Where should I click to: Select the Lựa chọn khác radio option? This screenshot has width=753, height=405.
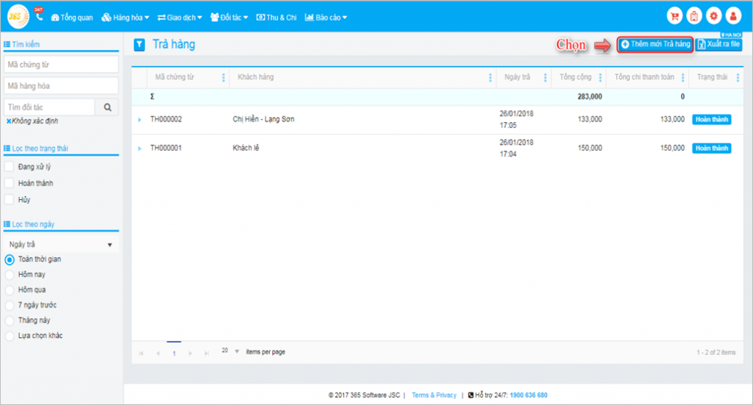click(x=10, y=337)
